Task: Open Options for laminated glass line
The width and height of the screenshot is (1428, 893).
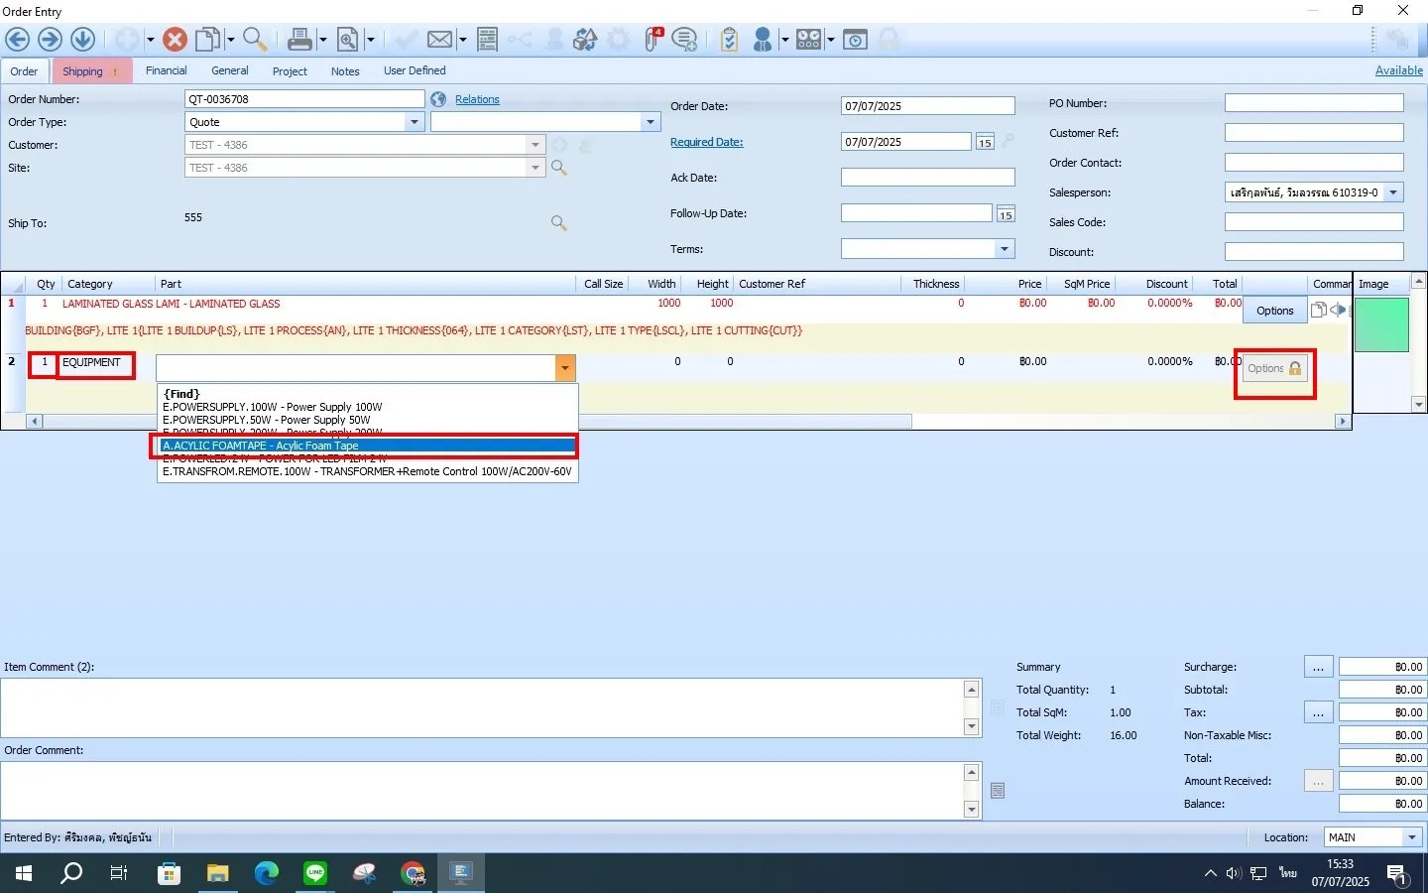Action: pos(1274,311)
